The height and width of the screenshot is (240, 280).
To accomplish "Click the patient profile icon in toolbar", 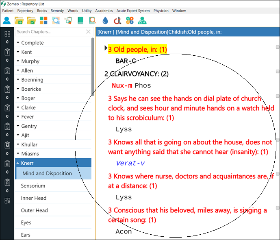I will point(7,20).
